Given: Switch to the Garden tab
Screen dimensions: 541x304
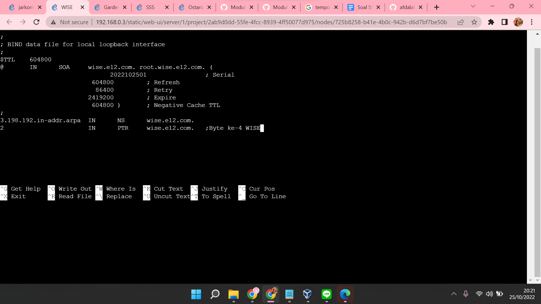Looking at the screenshot, I should (x=110, y=7).
